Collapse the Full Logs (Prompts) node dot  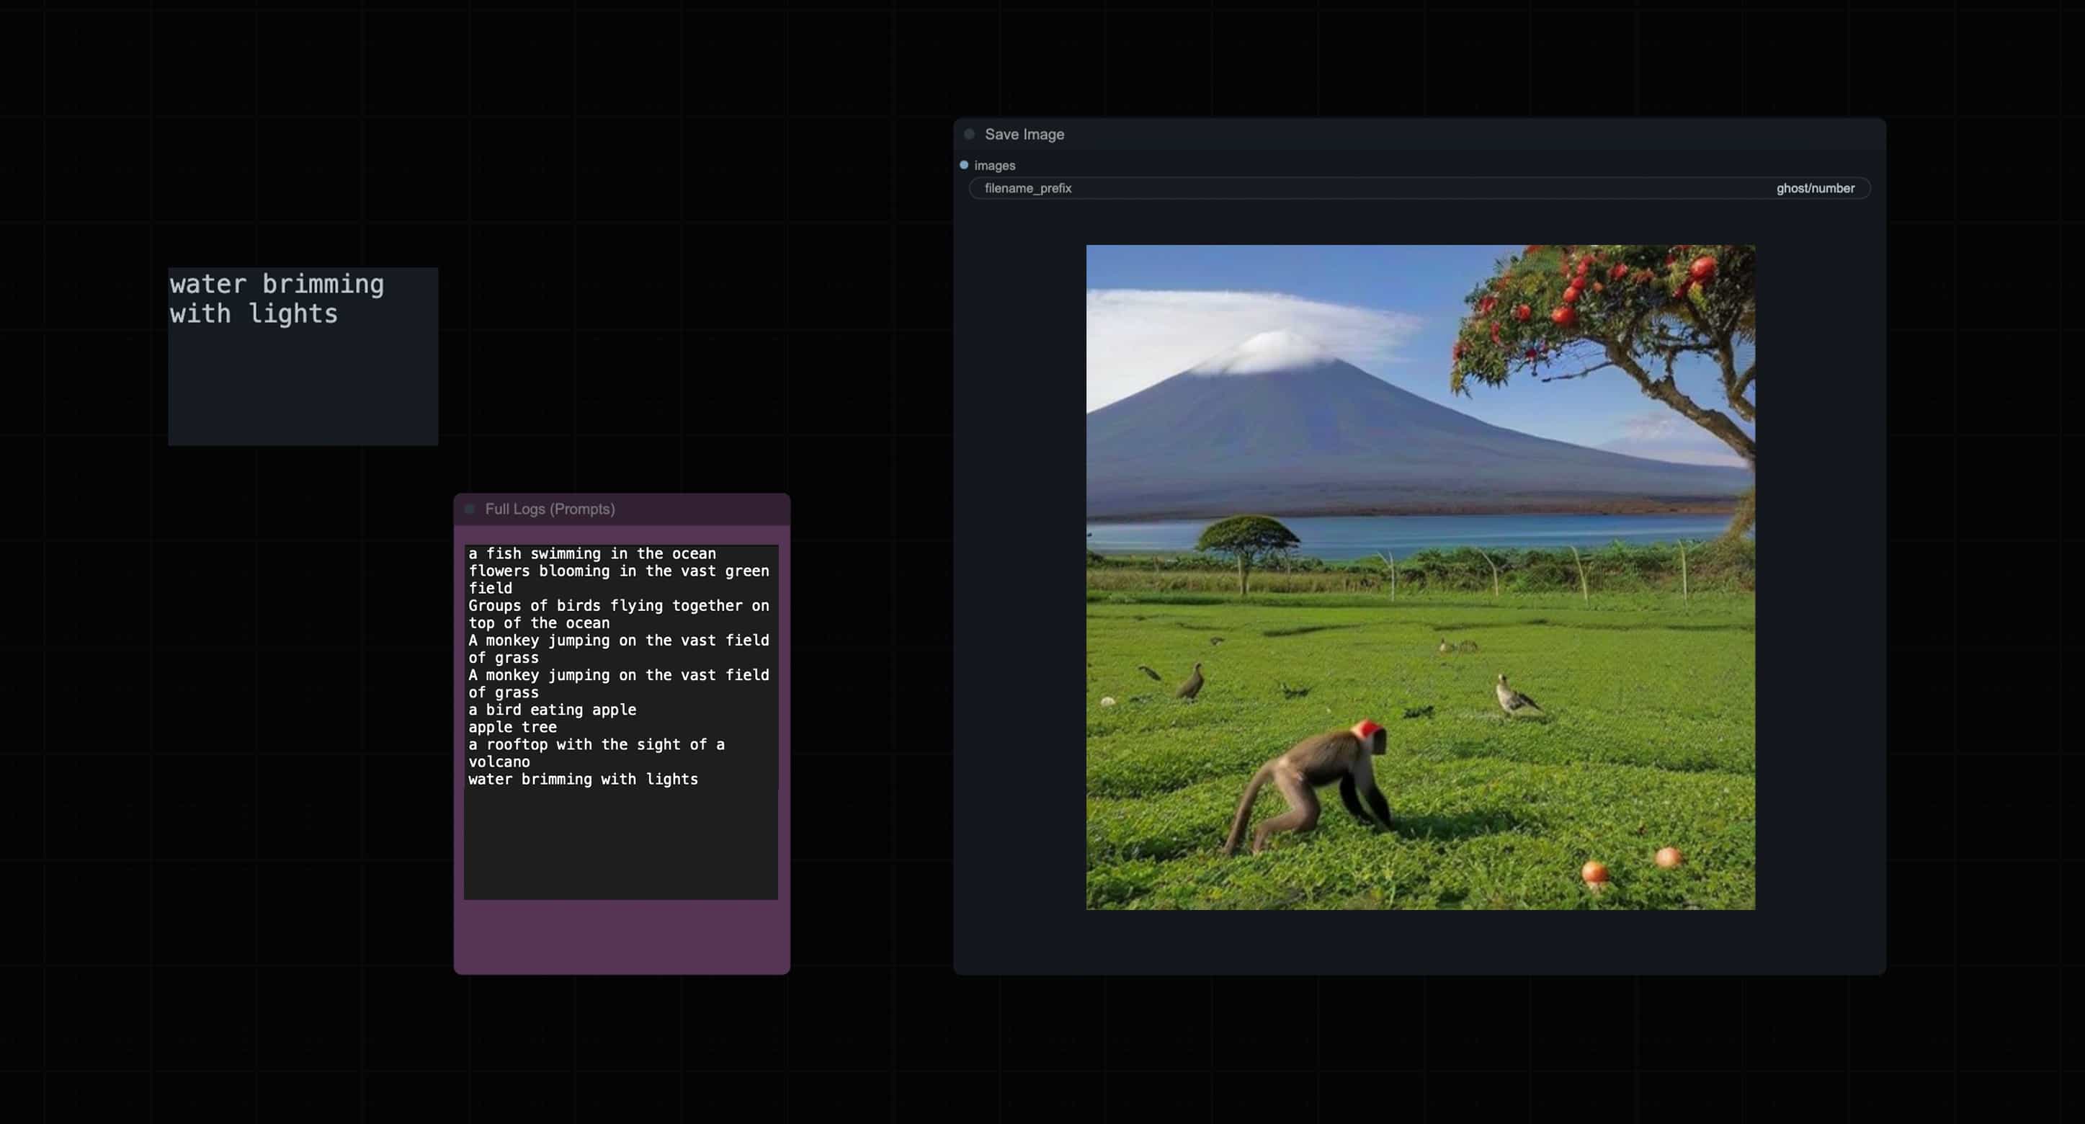click(x=470, y=509)
